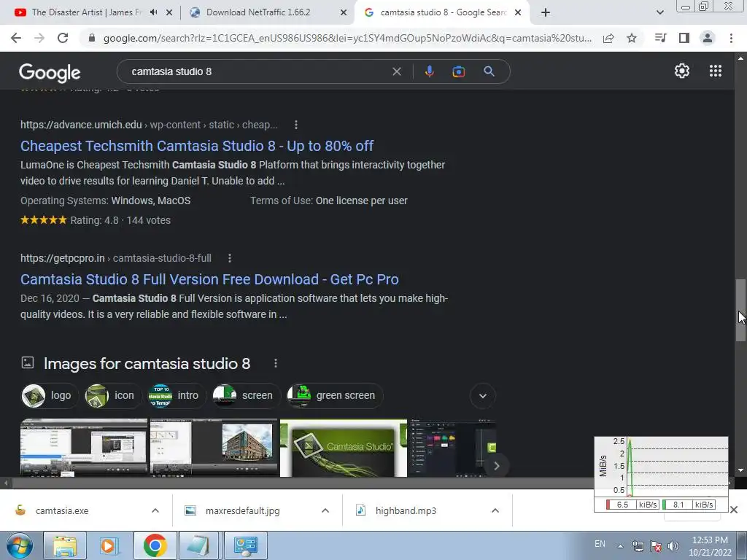Open the first Camtasia screenshot thumbnail
Viewport: 747px width, 560px height.
point(84,448)
